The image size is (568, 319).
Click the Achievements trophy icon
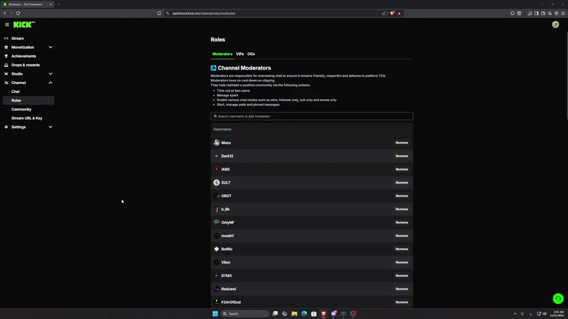pyautogui.click(x=6, y=56)
